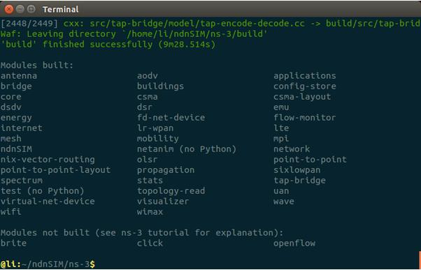The width and height of the screenshot is (421, 270).
Task: Click the Terminal title text
Action: [x=60, y=10]
